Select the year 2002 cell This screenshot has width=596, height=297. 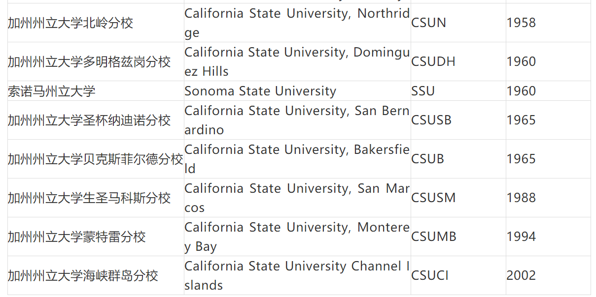pos(521,275)
